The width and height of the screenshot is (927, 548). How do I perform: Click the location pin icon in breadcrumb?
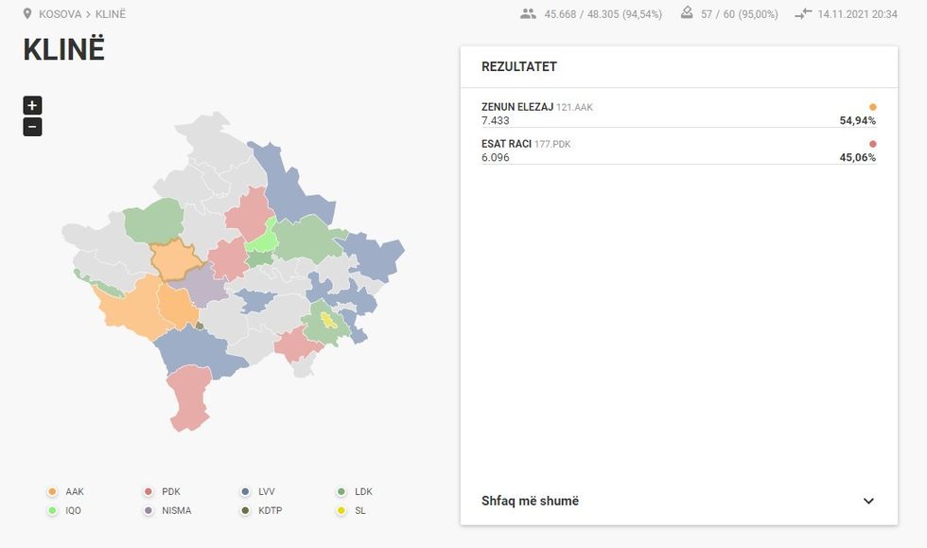coord(27,14)
